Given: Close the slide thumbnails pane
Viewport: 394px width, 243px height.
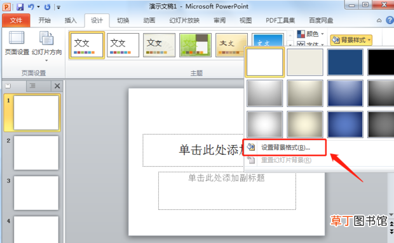Looking at the screenshot, I should pos(57,86).
